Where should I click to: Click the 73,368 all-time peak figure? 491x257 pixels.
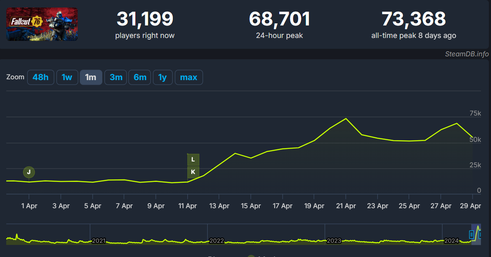414,19
